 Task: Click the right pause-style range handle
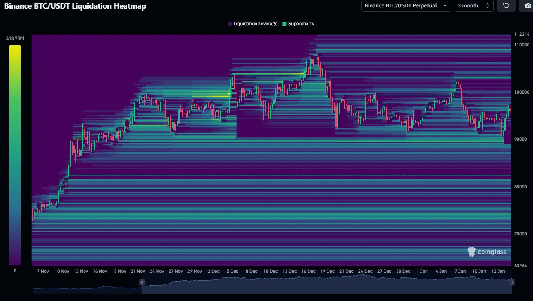pyautogui.click(x=511, y=282)
